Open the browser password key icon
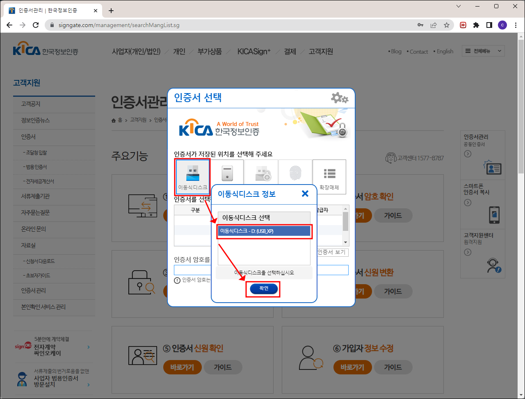Image resolution: width=525 pixels, height=399 pixels. coord(420,25)
